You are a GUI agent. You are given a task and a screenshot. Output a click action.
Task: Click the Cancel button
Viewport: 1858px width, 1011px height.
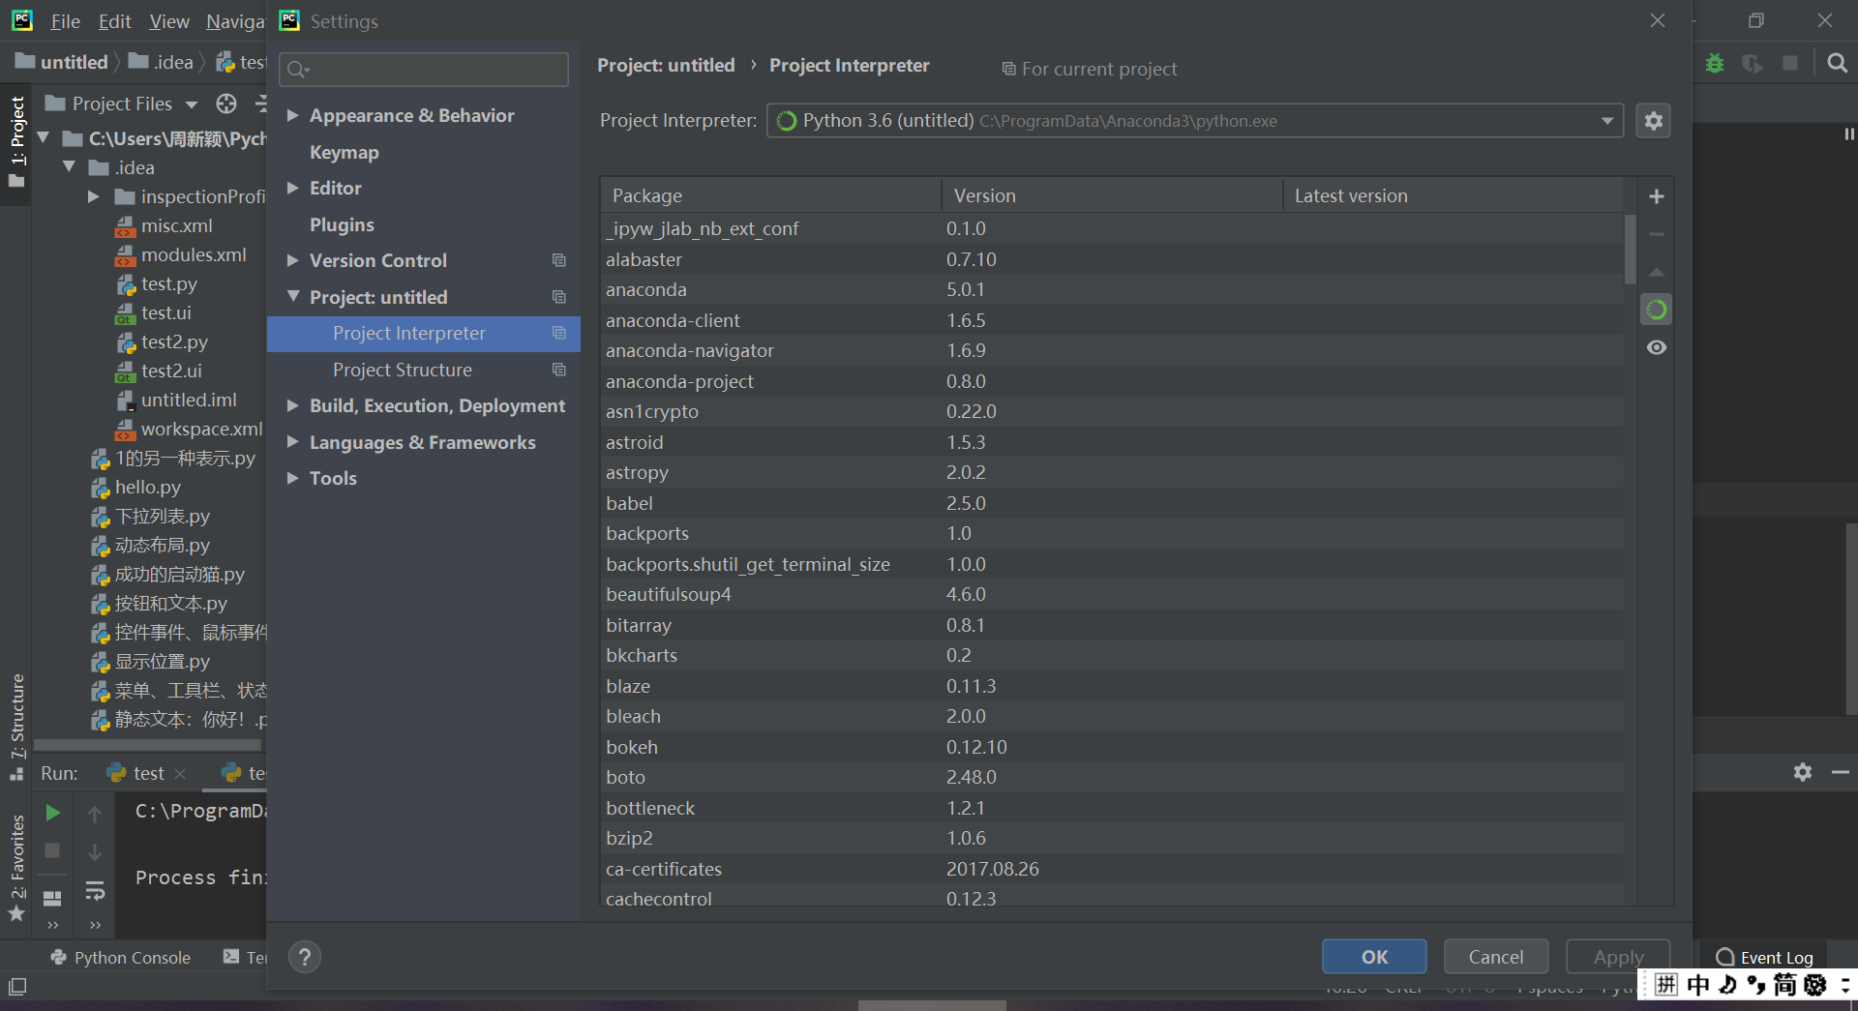(1496, 957)
